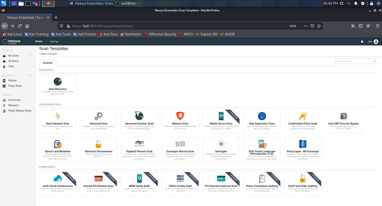Choose the Web Application Tests compass icon

(x=262, y=116)
